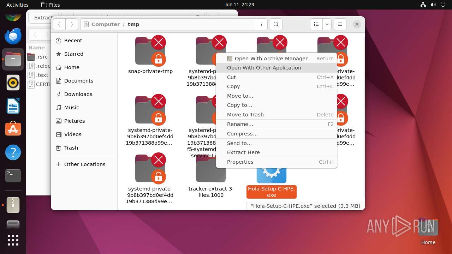Open Help from dock
The image size is (452, 254).
[x=13, y=153]
